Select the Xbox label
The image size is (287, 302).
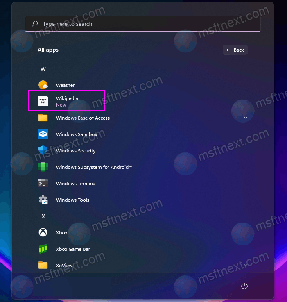point(61,233)
